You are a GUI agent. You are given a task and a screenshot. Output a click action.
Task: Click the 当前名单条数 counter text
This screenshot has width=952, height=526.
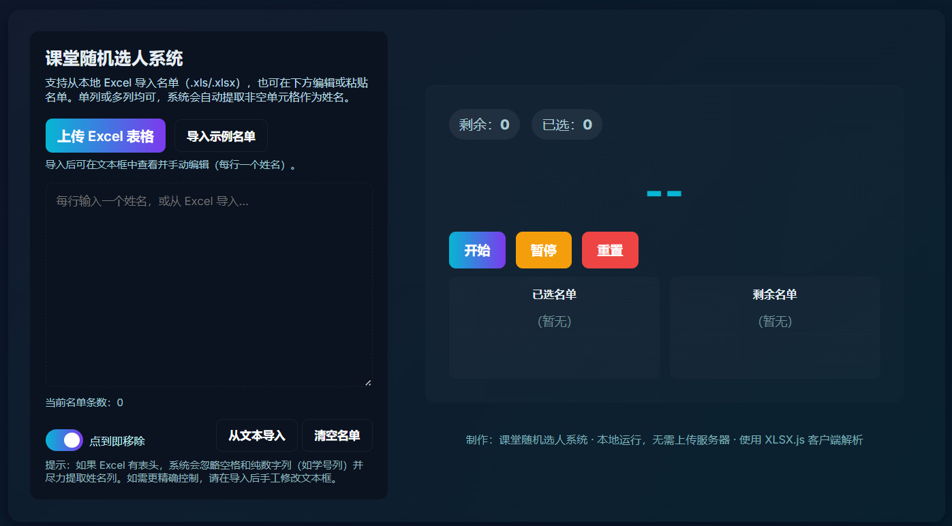[x=80, y=402]
